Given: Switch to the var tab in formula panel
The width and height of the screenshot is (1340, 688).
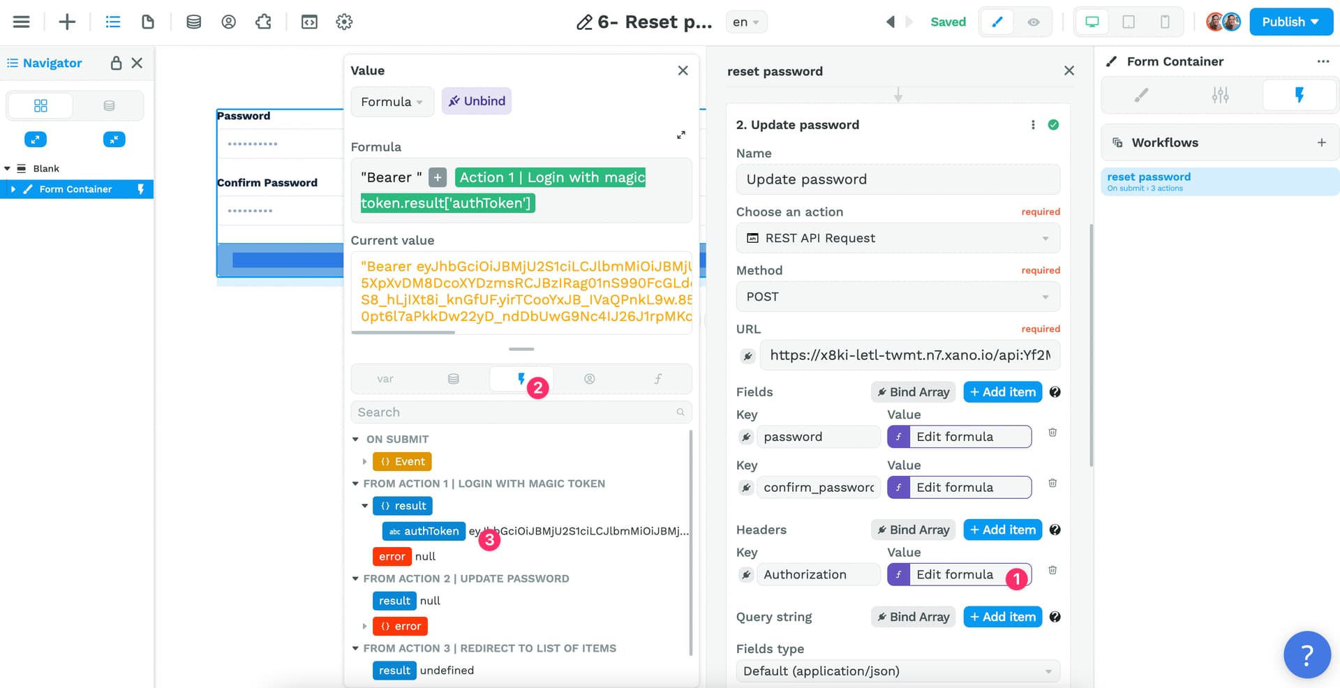Looking at the screenshot, I should coord(385,379).
